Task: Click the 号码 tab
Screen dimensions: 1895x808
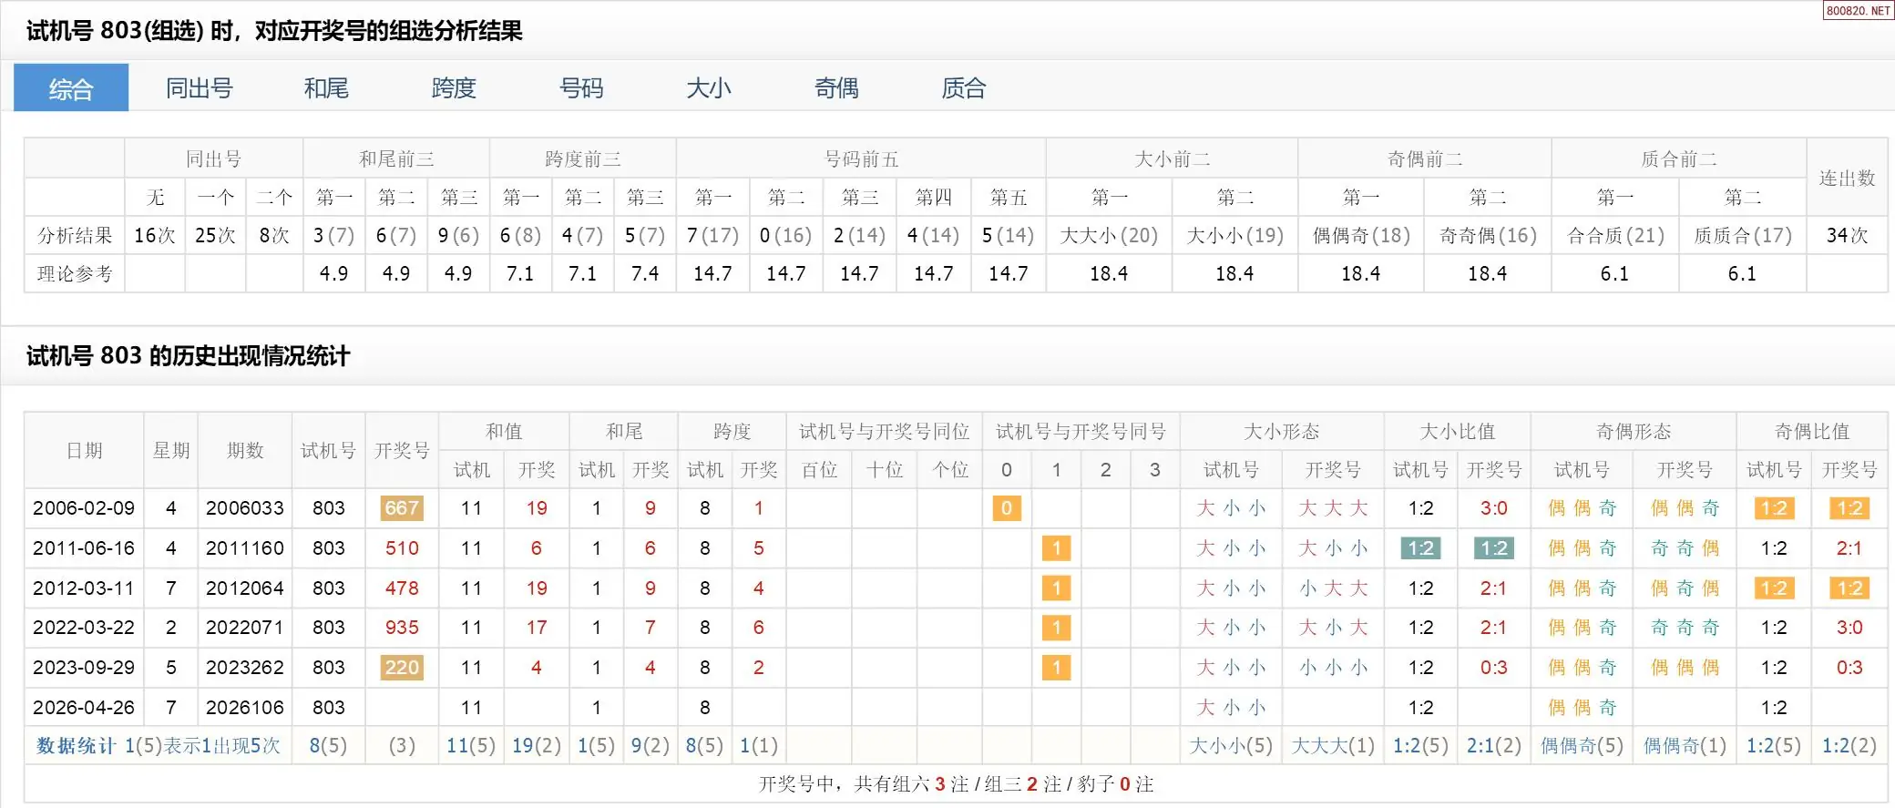Action: point(581,88)
